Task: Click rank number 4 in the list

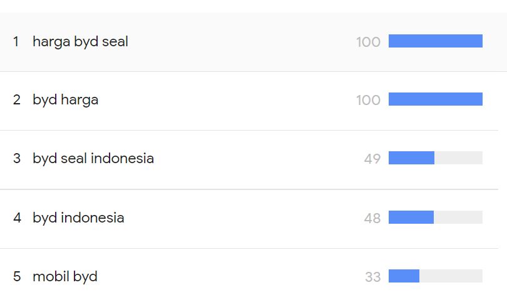Action: (x=17, y=217)
